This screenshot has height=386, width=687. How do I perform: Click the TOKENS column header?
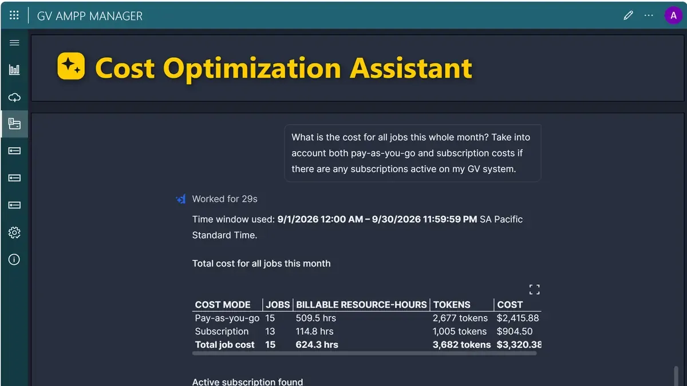452,305
